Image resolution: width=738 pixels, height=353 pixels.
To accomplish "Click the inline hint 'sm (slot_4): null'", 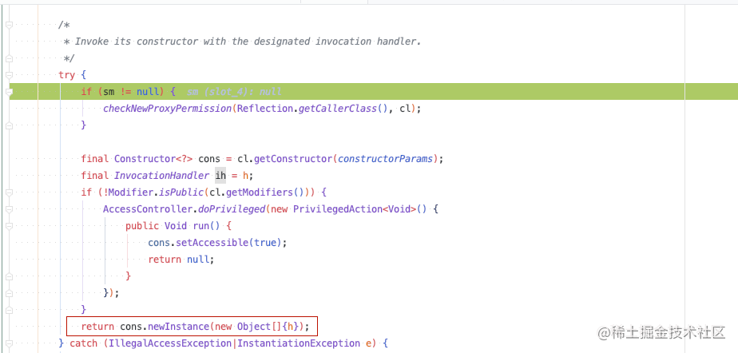I will pos(234,92).
